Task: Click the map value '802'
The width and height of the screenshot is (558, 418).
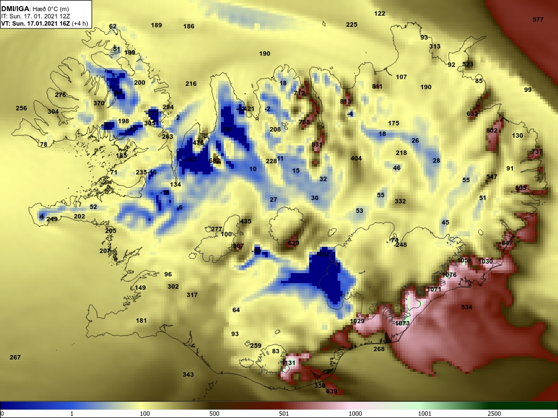Action: point(492,131)
